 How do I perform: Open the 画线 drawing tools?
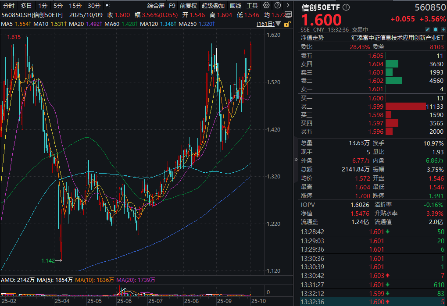point(236,6)
